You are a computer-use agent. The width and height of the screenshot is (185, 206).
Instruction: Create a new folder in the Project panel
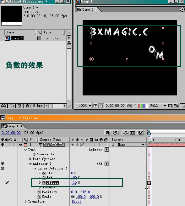click(x=12, y=106)
